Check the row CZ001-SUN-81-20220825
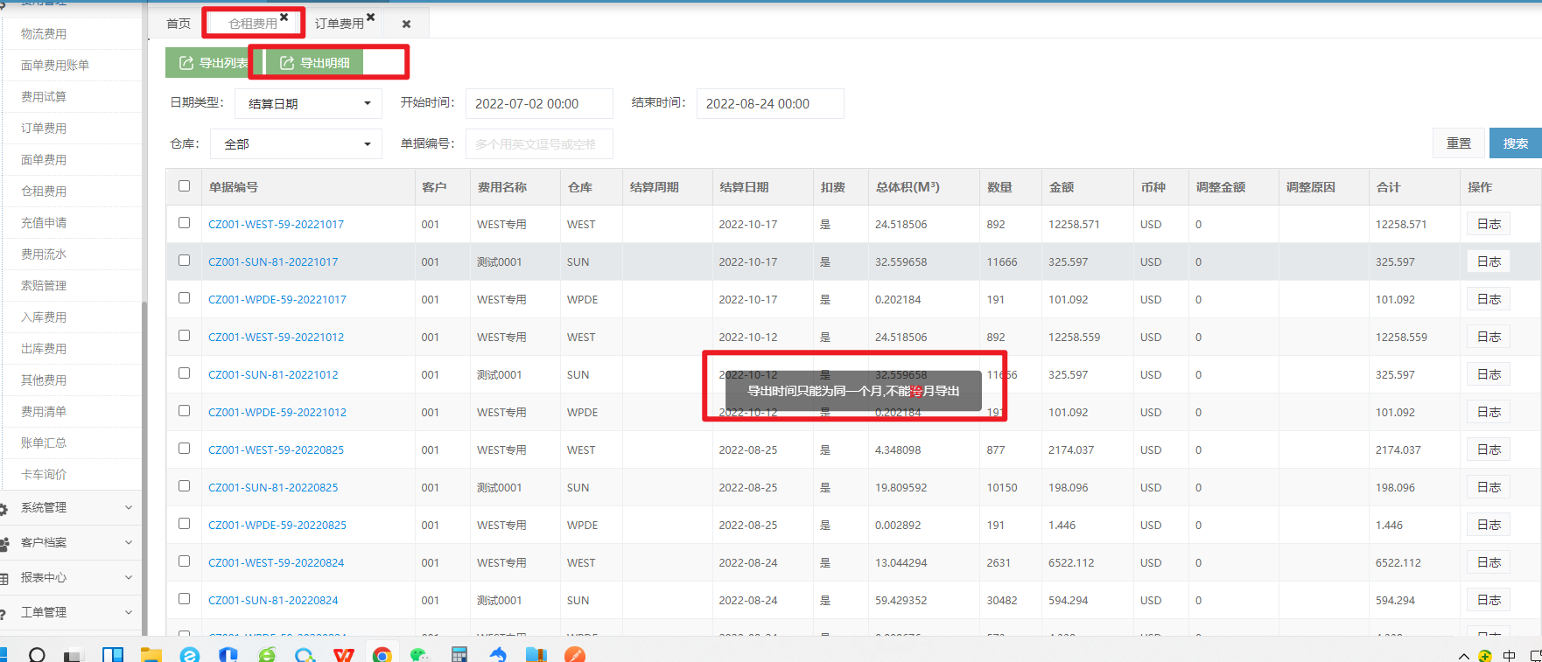The width and height of the screenshot is (1542, 662). [184, 486]
